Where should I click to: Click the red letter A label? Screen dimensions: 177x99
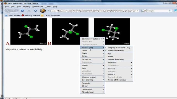(x=7, y=43)
